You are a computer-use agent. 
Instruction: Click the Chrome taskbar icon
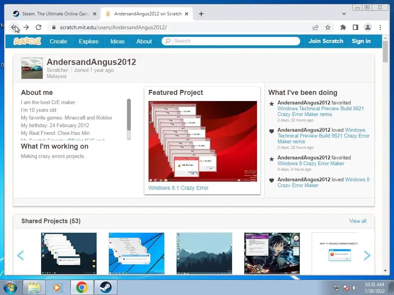[x=82, y=287]
